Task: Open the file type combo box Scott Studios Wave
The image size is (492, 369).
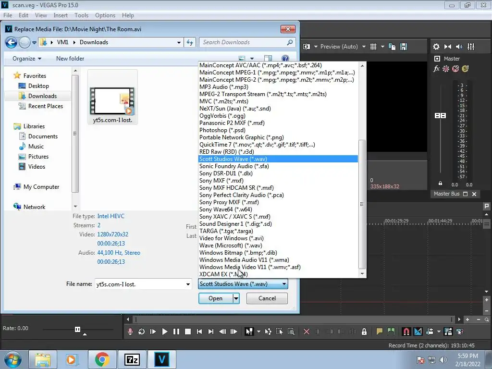Action: 243,284
